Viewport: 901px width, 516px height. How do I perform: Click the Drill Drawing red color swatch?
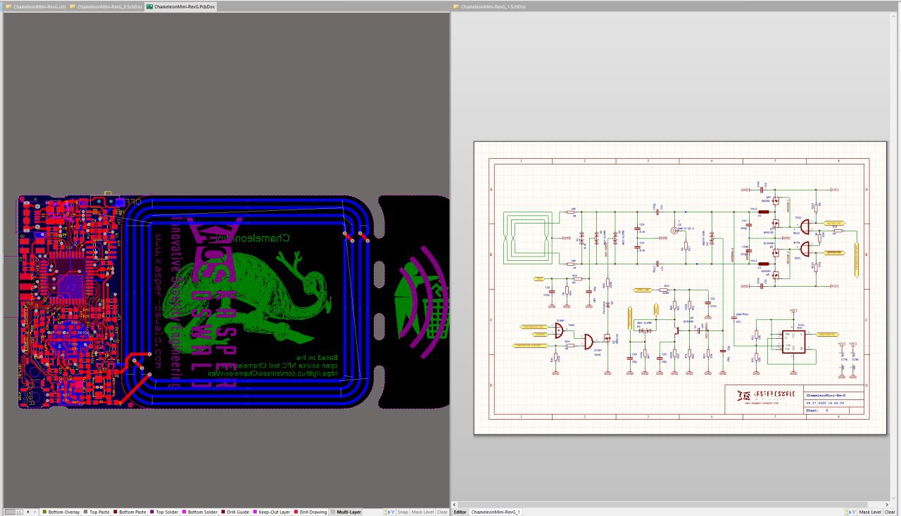coord(296,512)
